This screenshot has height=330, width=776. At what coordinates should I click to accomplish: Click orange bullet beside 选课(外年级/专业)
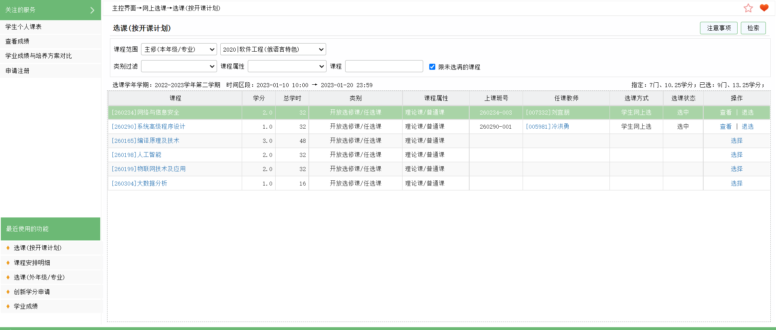[8, 277]
